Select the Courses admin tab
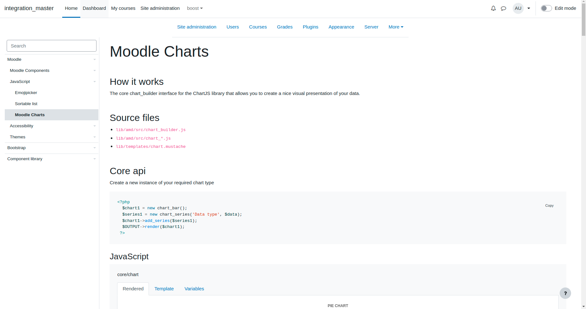The image size is (586, 309). pyautogui.click(x=258, y=27)
